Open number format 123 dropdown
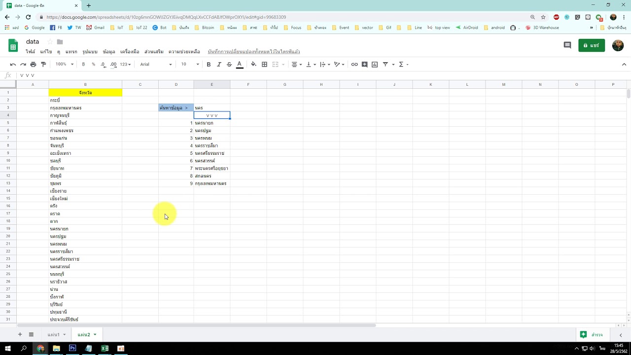This screenshot has height=355, width=631. point(125,64)
